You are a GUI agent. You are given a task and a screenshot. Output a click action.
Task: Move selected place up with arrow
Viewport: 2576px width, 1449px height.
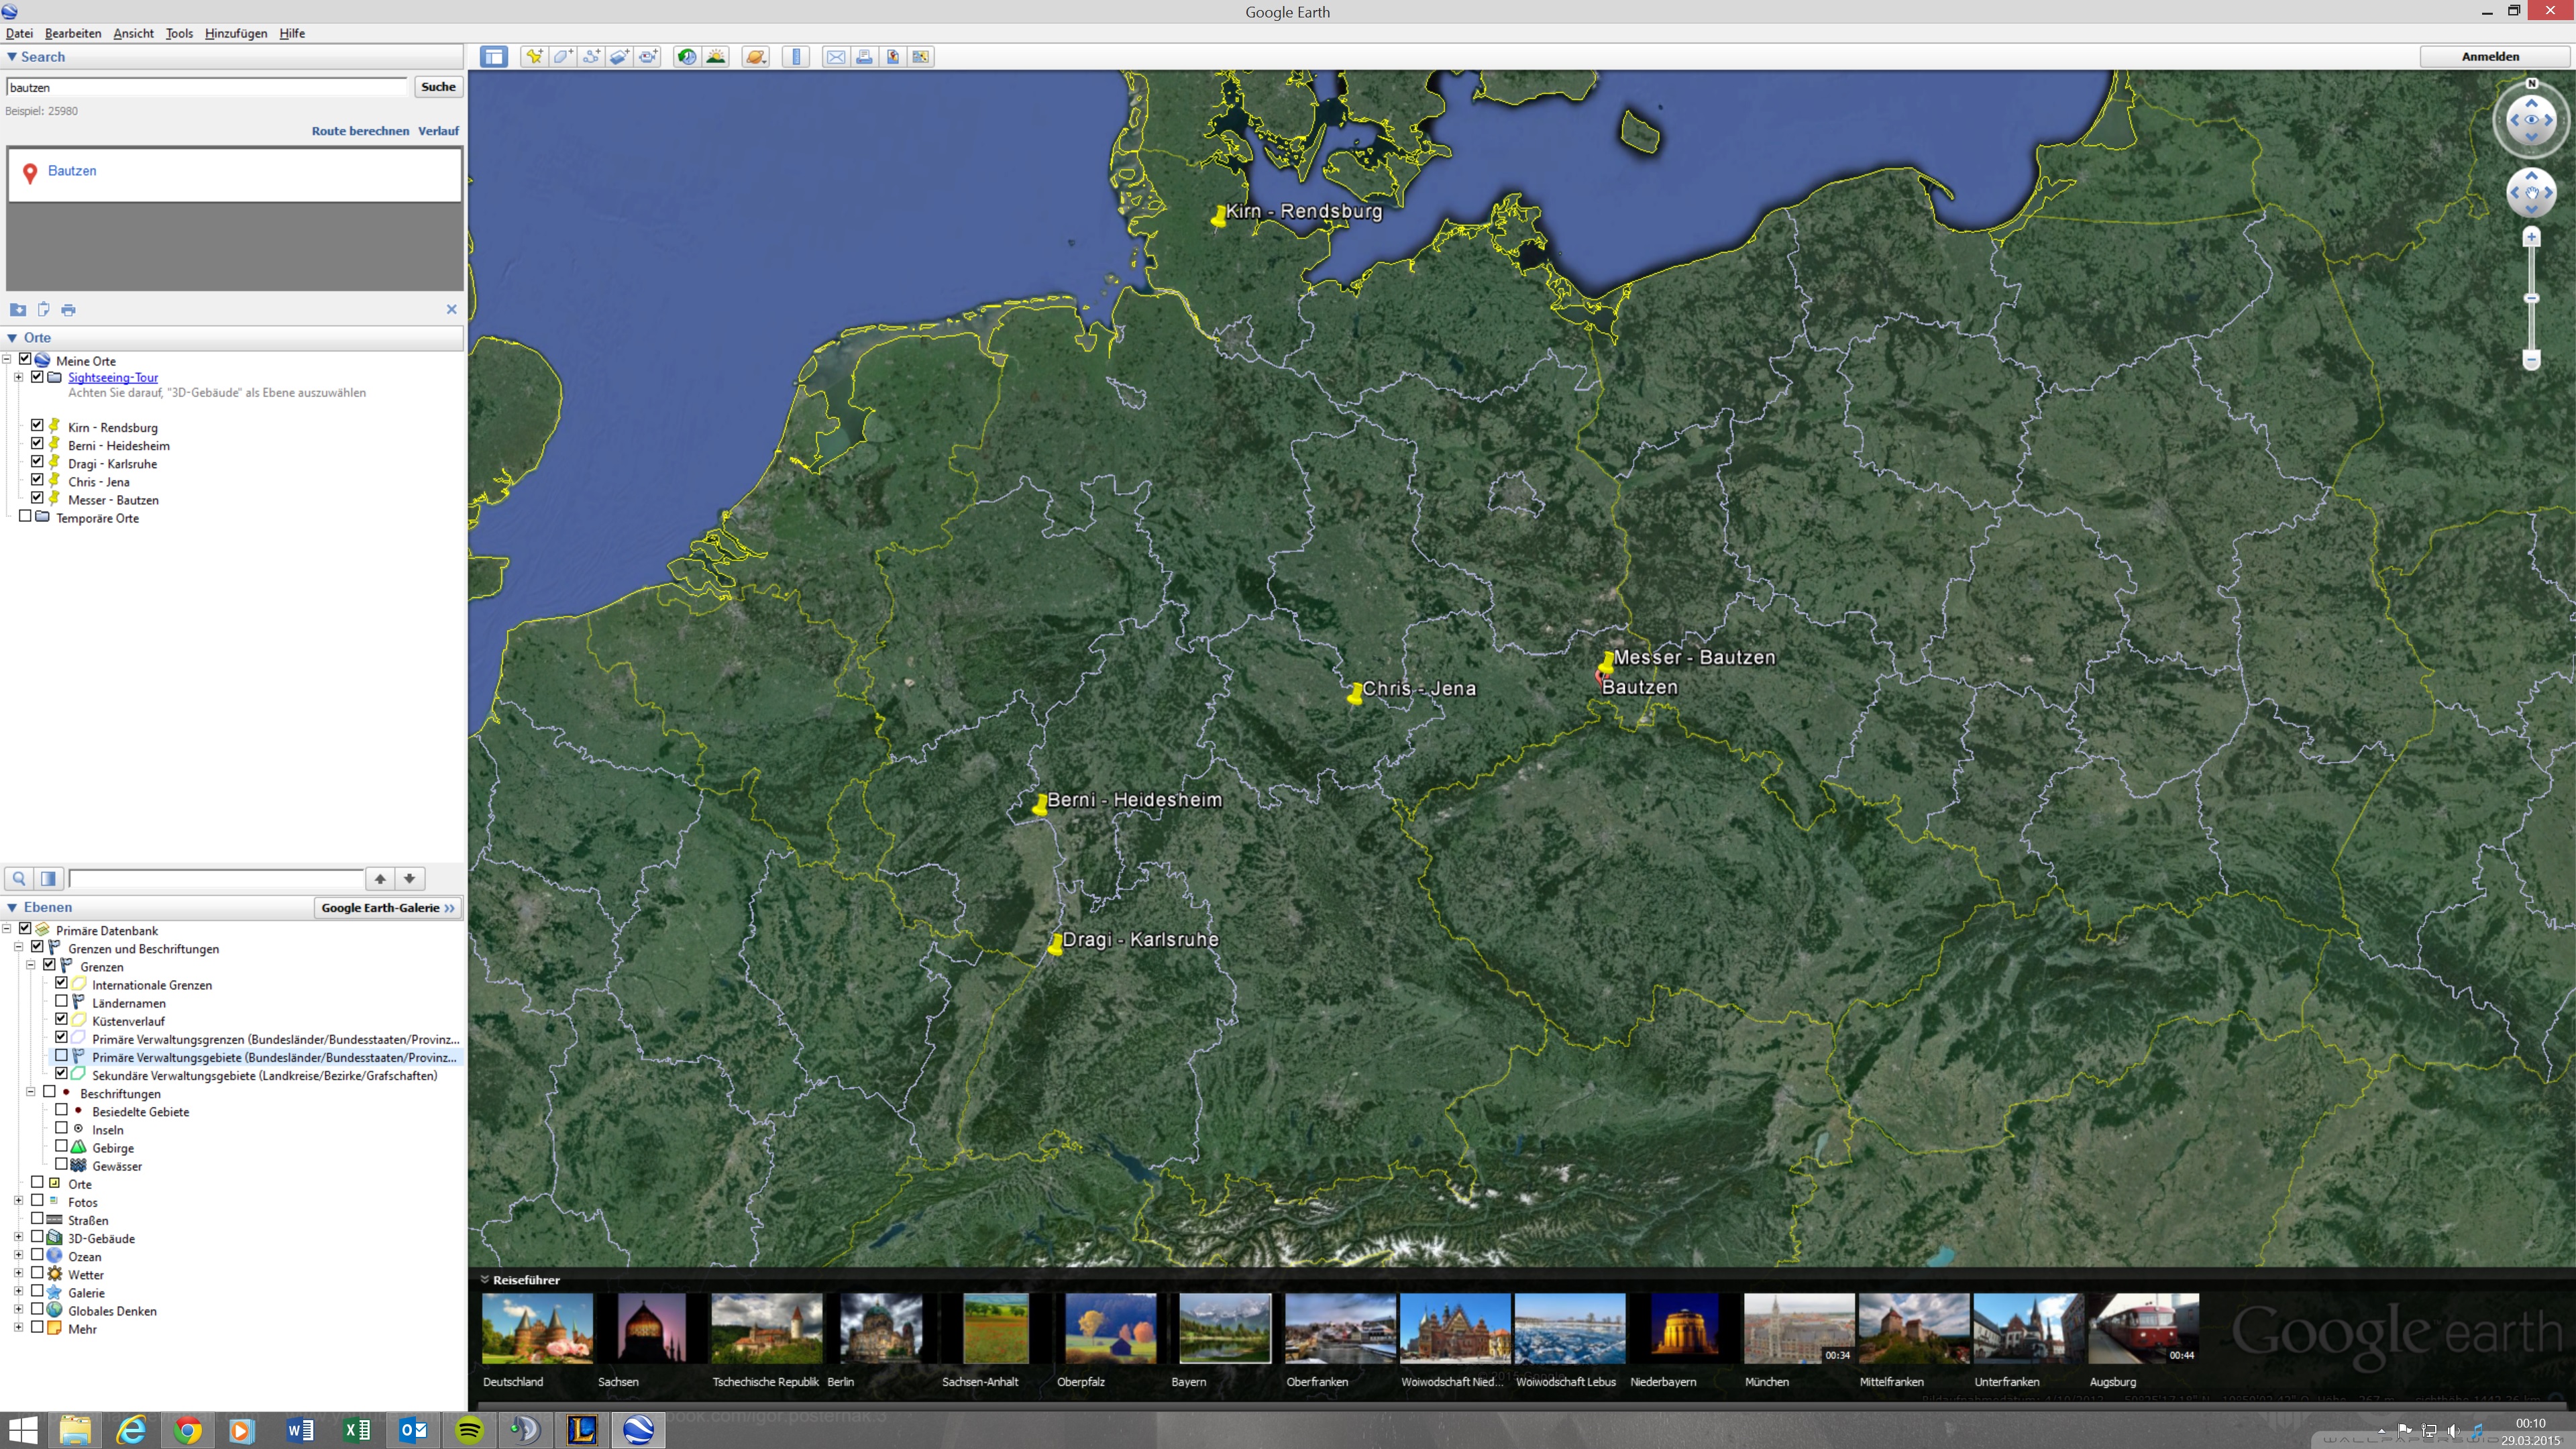pos(380,879)
